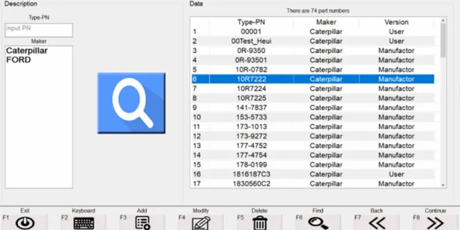Click the F6 Find magnifier icon
Viewport: 460px width, 230px height.
click(318, 223)
